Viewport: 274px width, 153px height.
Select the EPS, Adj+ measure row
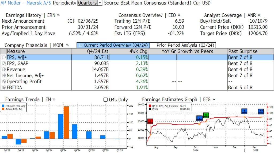(x=137, y=57)
